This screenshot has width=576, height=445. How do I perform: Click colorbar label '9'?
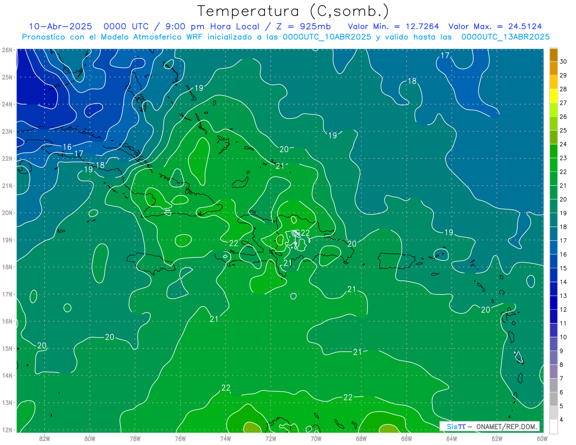pos(562,351)
